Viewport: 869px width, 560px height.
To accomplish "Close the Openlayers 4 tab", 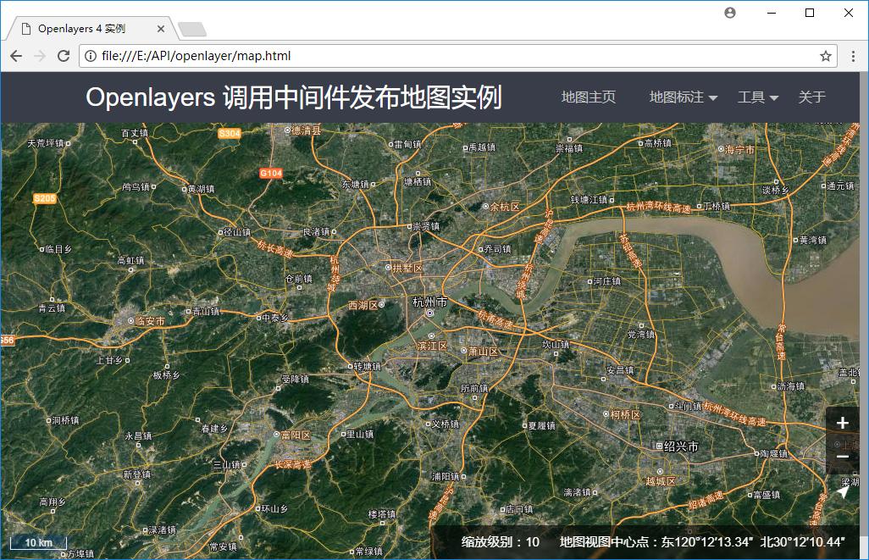I will (x=161, y=29).
